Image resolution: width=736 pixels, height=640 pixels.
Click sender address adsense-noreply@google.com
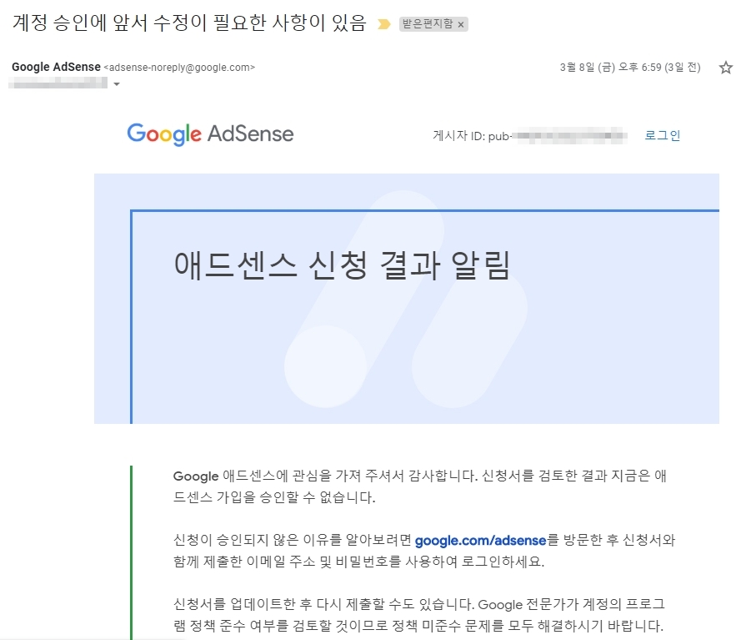pyautogui.click(x=179, y=68)
